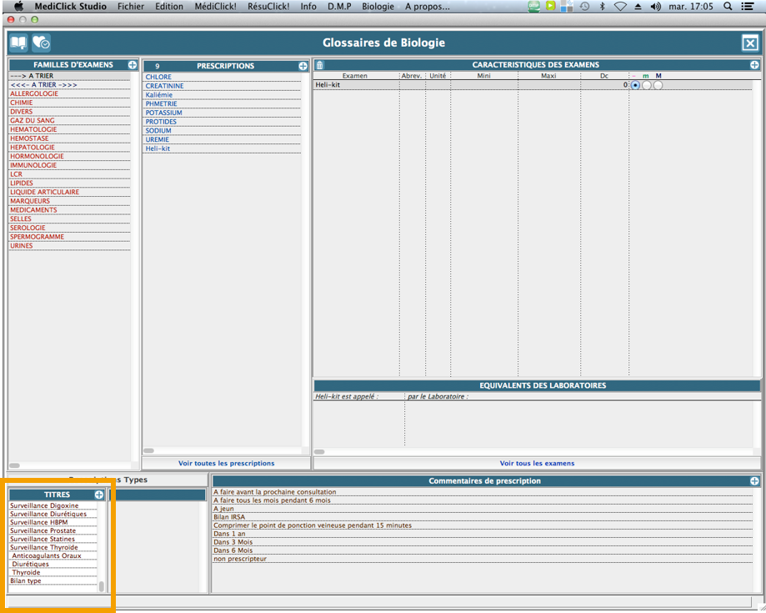766x613 pixels.
Task: Select the 'm' radio button for Heli-kit
Action: tap(647, 85)
